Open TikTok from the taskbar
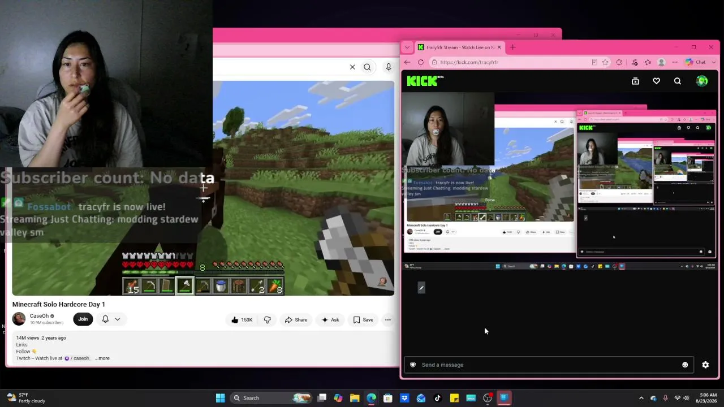 coord(437,398)
